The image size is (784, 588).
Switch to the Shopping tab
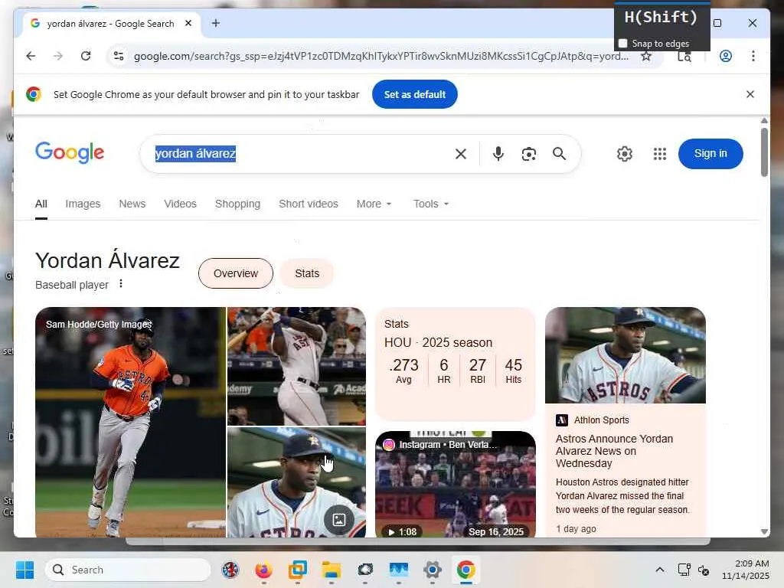click(237, 204)
